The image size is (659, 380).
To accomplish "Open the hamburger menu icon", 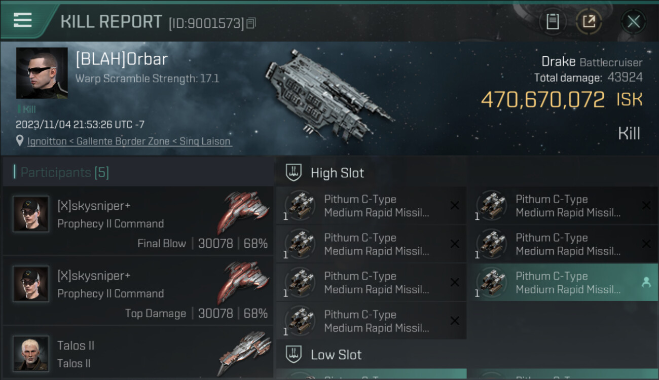I will (23, 20).
